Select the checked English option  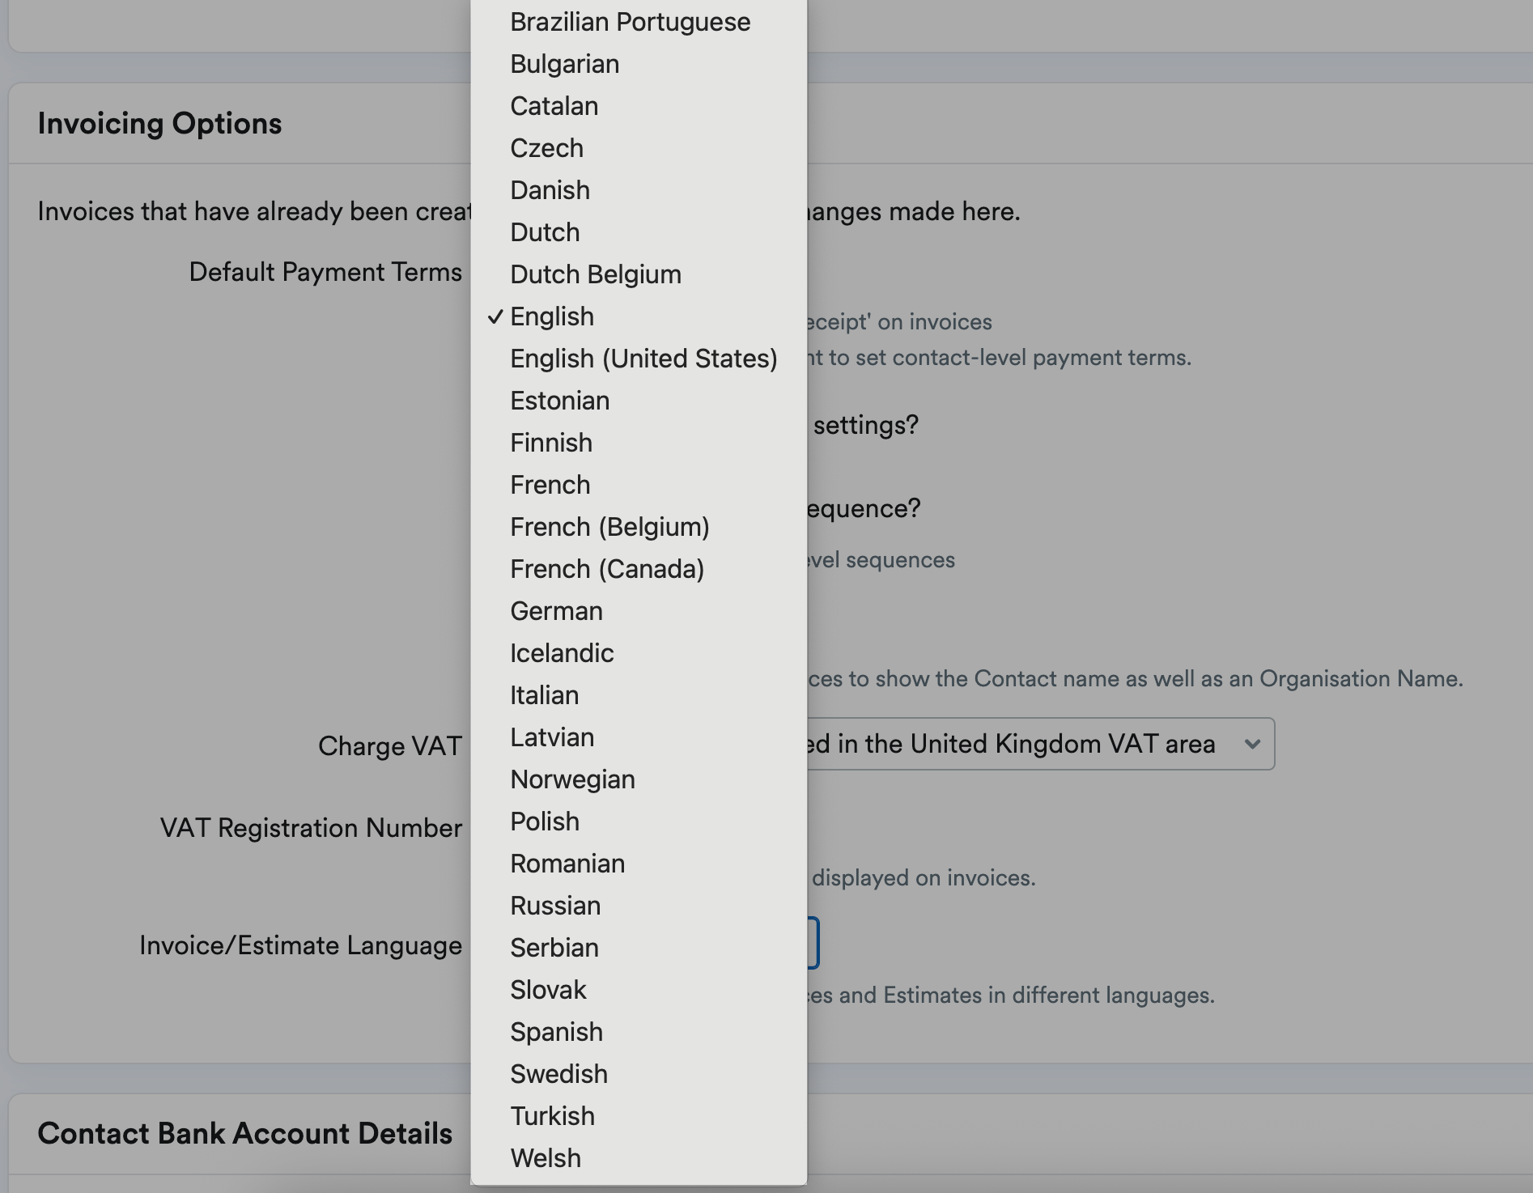tap(639, 316)
